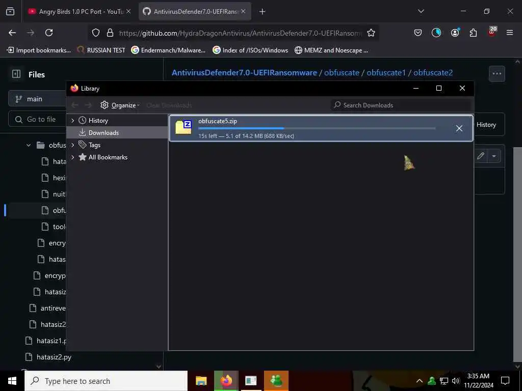Click the blue circular extension icon in the toolbar

tap(436, 33)
